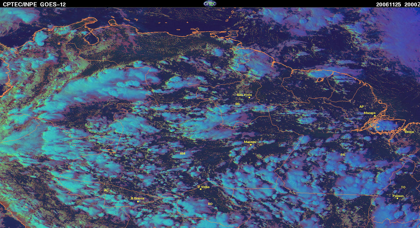This screenshot has height=228, width=420.
Task: Click the Belem city label
Action: point(409,132)
